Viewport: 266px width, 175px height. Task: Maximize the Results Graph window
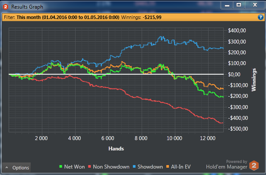pos(239,5)
